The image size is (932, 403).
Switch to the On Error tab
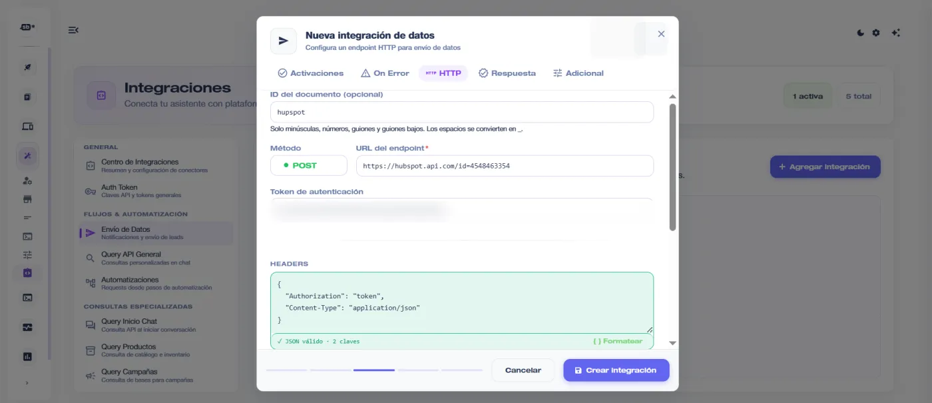[385, 73]
